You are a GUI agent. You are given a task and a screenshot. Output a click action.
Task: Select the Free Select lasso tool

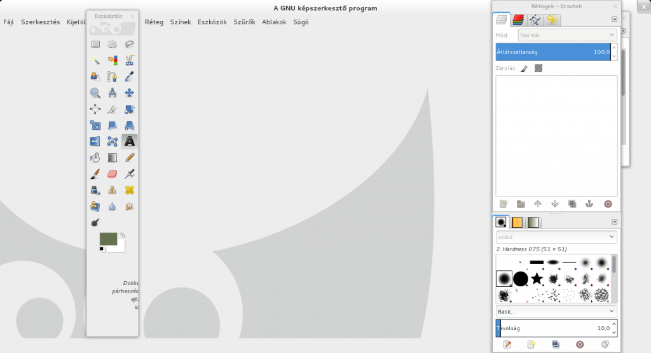tap(129, 44)
